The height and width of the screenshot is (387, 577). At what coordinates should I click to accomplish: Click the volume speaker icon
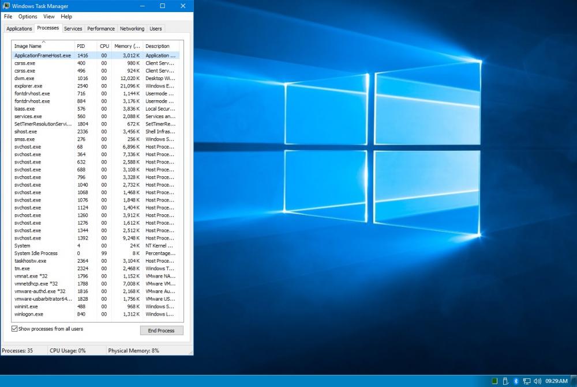click(537, 381)
